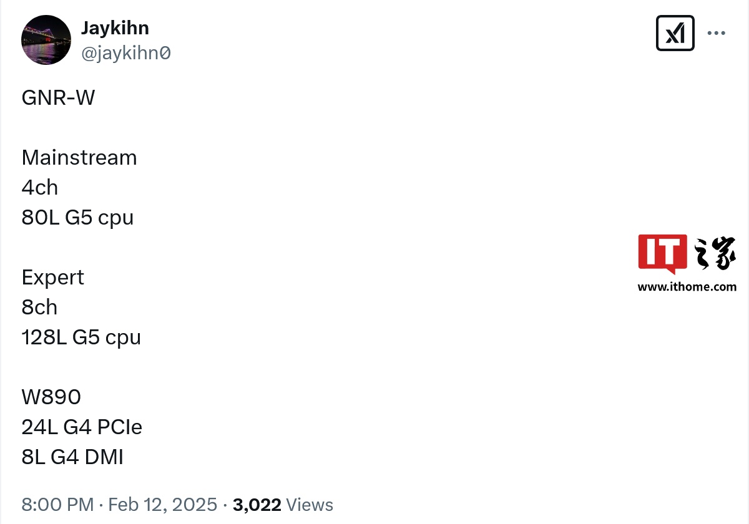
Task: Click the 4ch line in the tweet
Action: point(40,188)
